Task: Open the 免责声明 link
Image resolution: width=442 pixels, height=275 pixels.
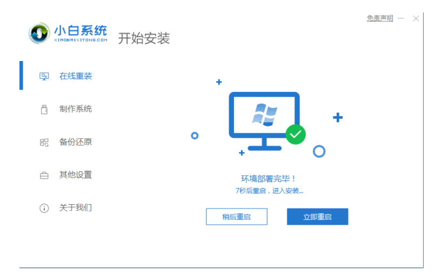Action: 380,18
